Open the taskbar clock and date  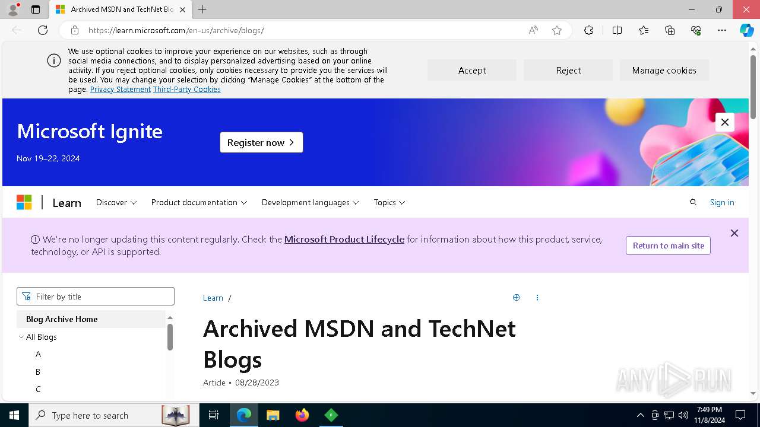click(x=710, y=415)
